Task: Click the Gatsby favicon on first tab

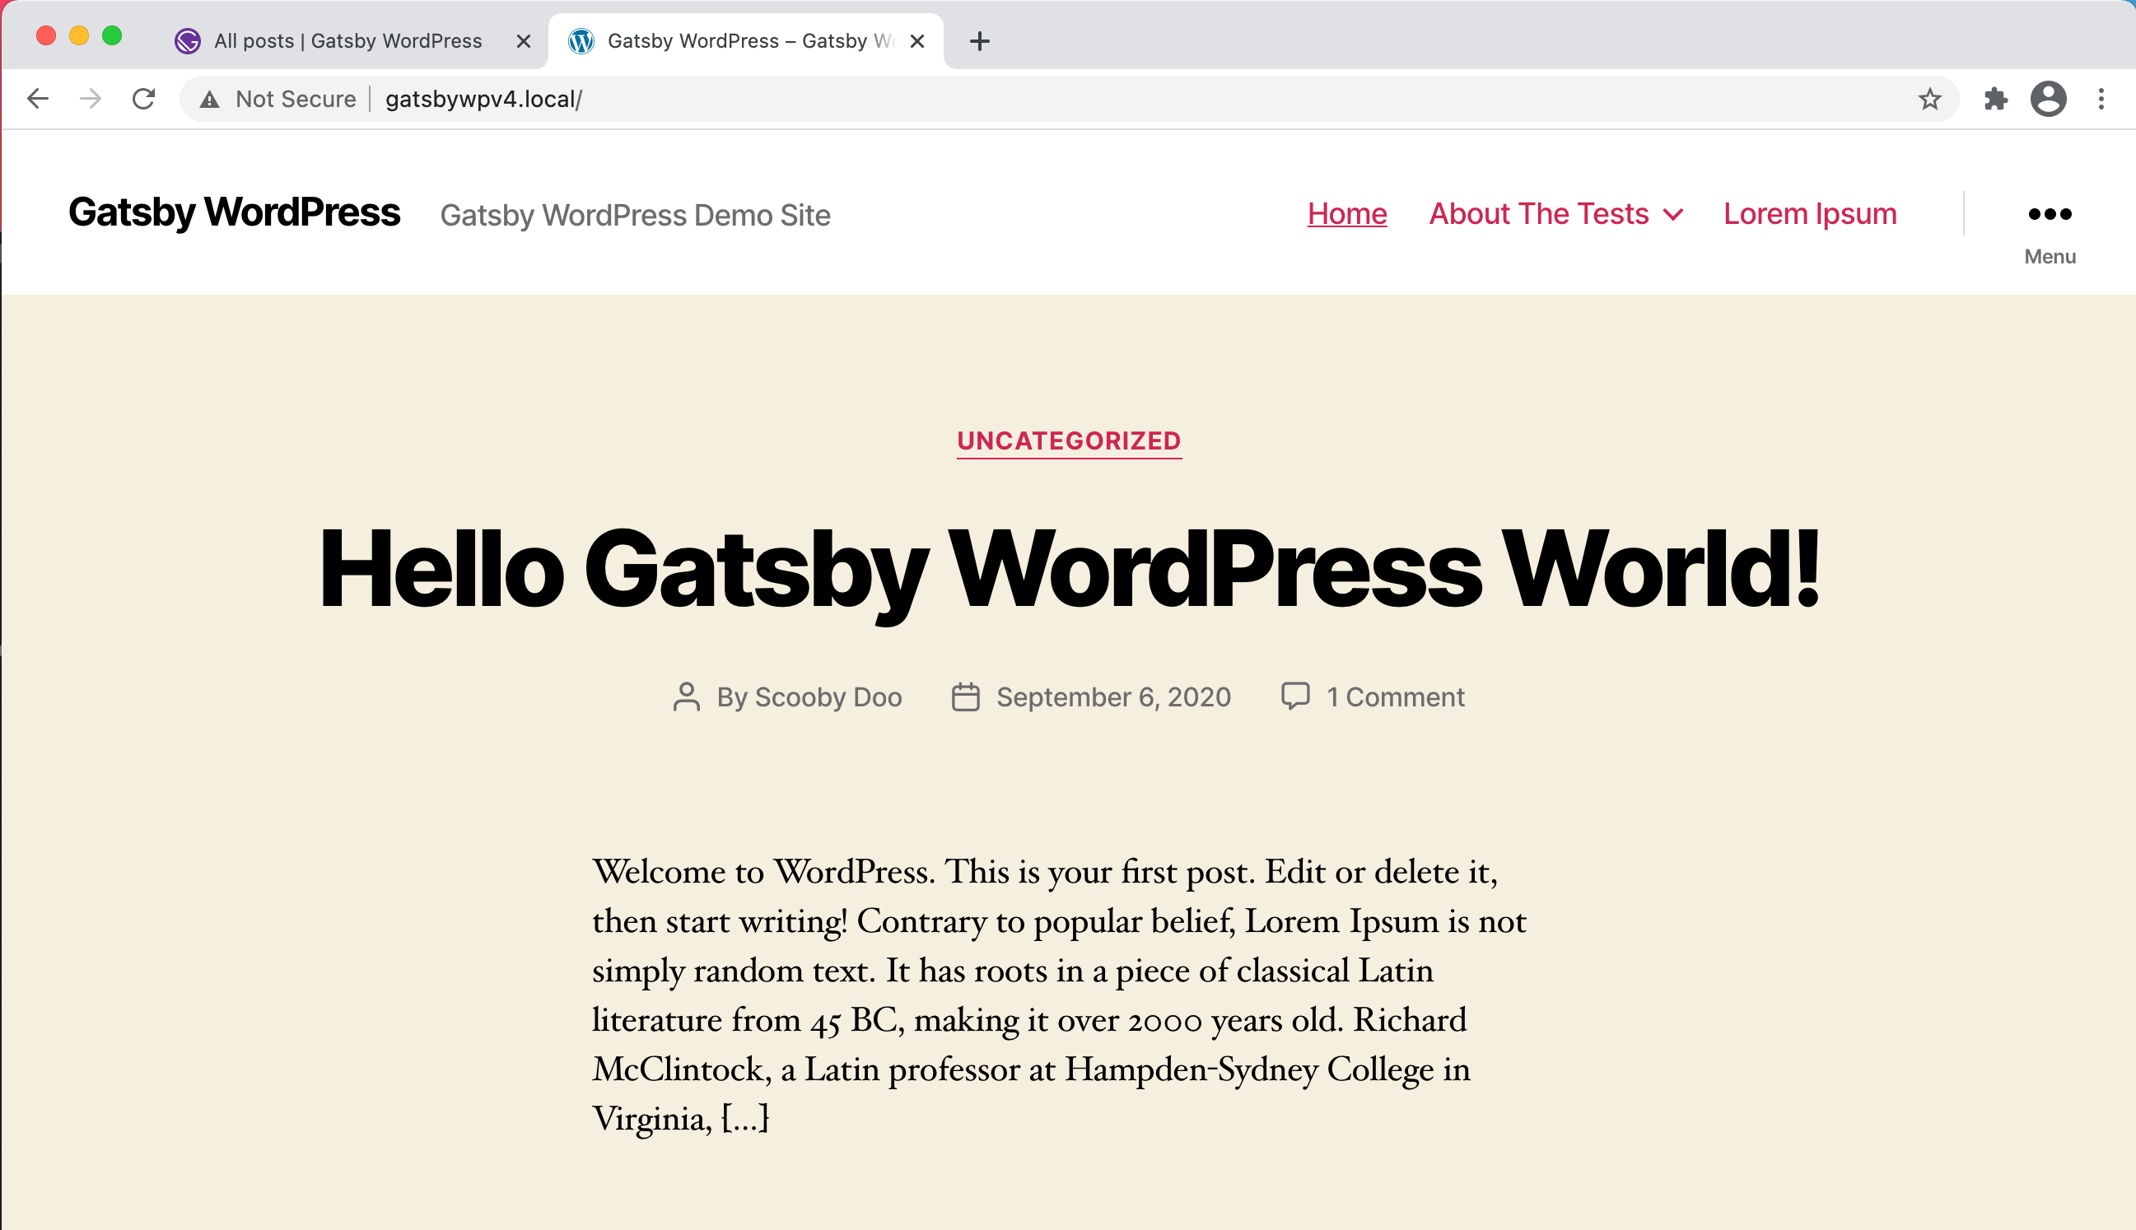Action: tap(188, 40)
